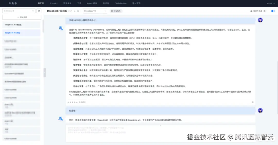Click the 自动化运维 heading
The width and height of the screenshot is (278, 145).
coord(78,49)
